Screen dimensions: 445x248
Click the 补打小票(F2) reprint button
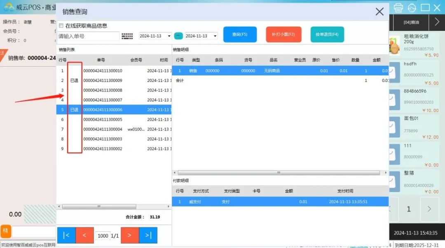[283, 35]
